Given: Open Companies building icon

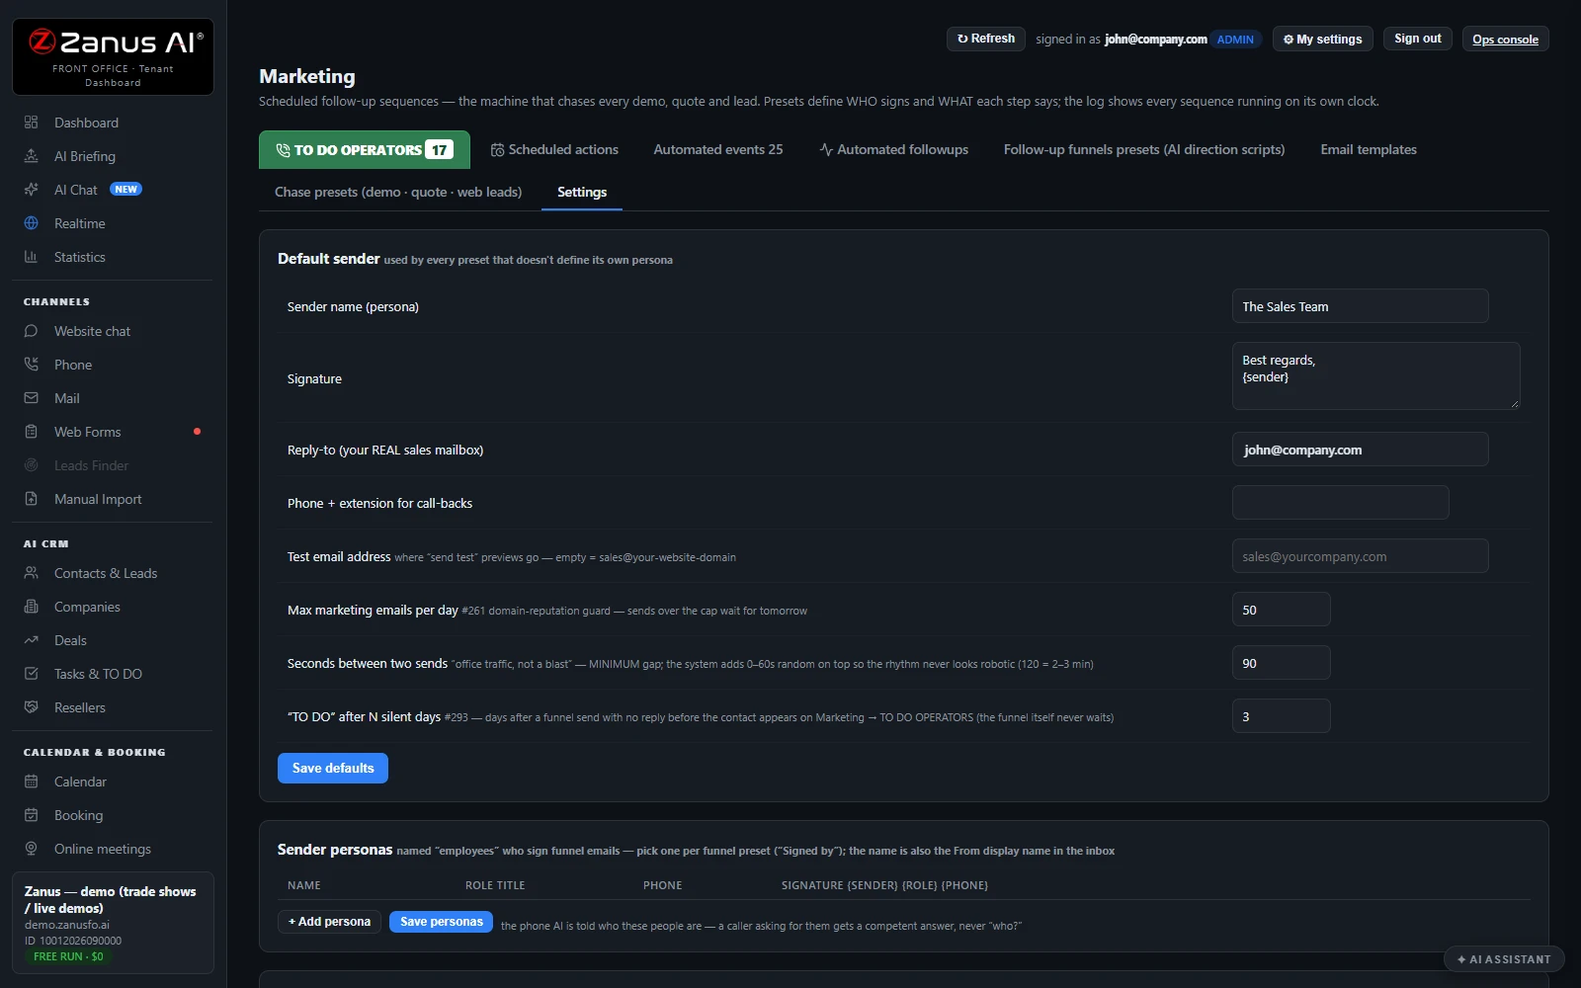Looking at the screenshot, I should (x=31, y=607).
